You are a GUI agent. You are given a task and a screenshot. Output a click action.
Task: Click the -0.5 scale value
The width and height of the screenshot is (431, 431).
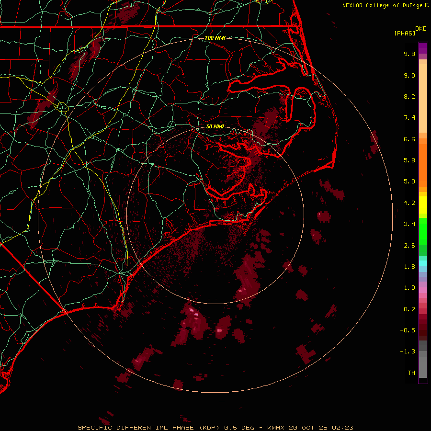(x=408, y=330)
